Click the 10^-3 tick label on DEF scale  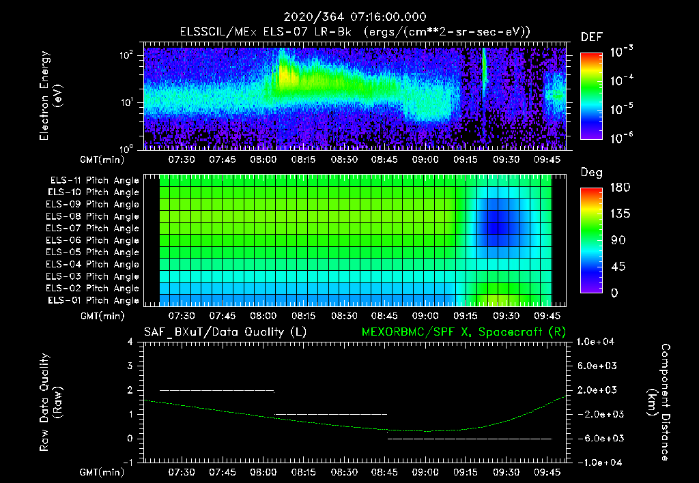(x=621, y=52)
